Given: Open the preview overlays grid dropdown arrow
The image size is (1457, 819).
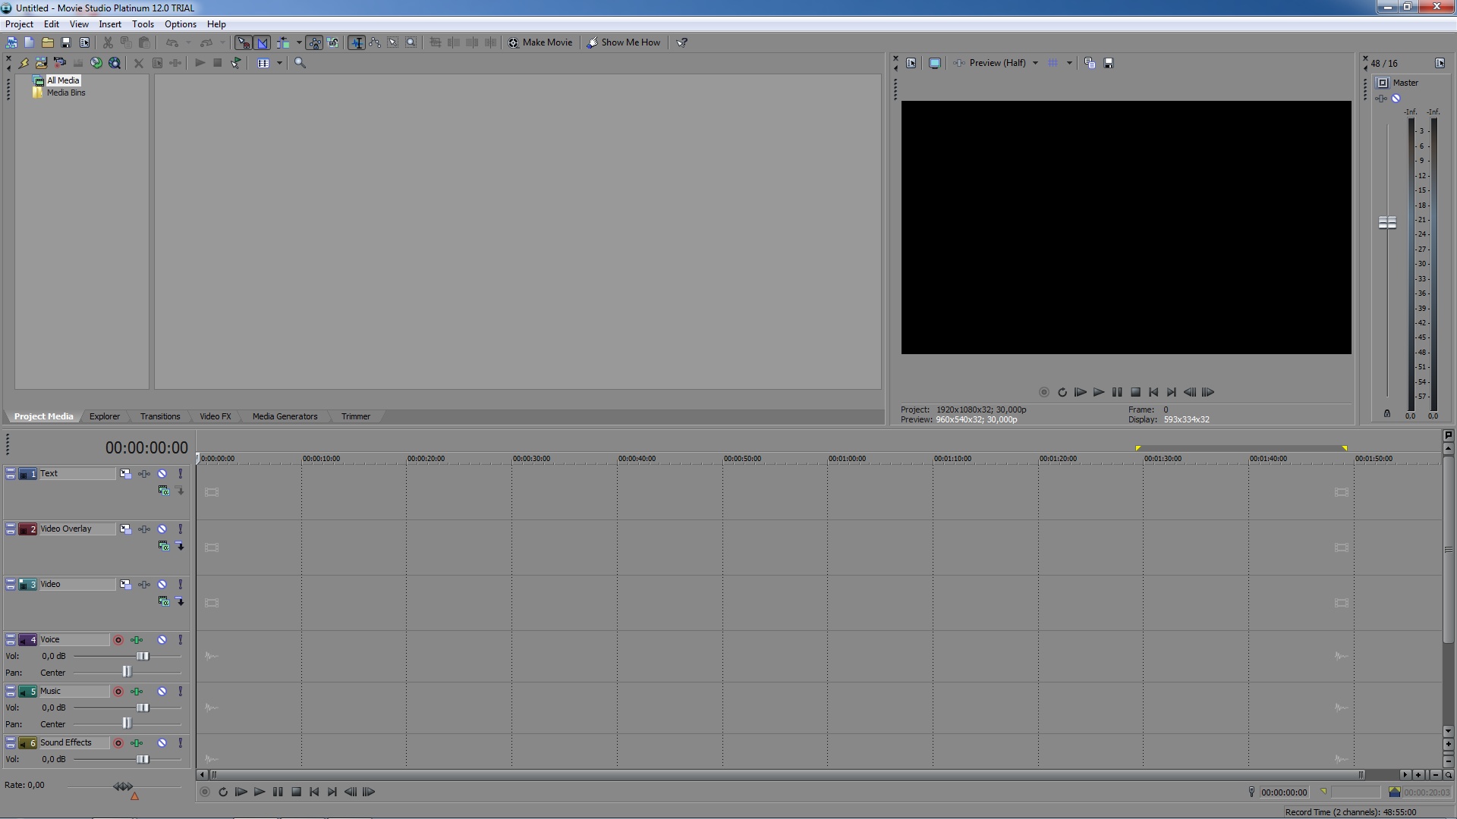Looking at the screenshot, I should [x=1069, y=63].
